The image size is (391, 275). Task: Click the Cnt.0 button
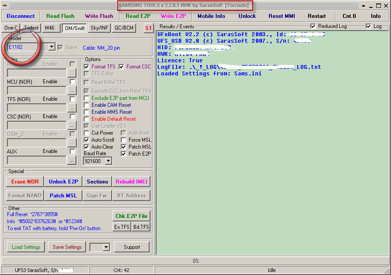point(349,16)
